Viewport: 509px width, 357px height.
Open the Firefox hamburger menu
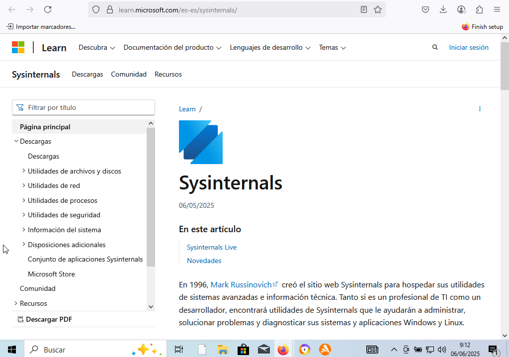click(x=497, y=10)
